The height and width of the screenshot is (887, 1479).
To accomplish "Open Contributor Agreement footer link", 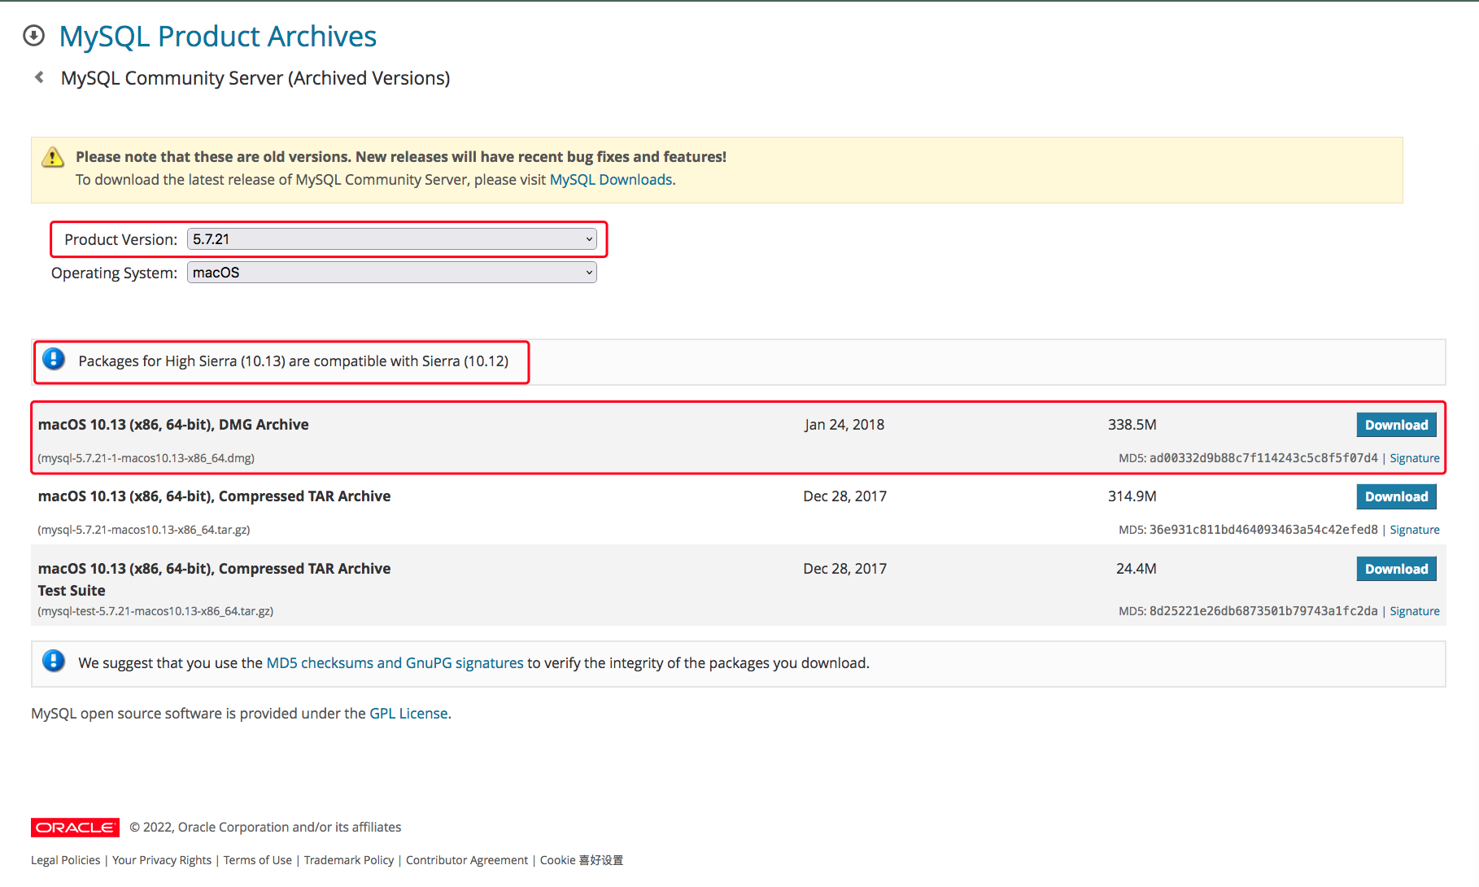I will (x=467, y=860).
